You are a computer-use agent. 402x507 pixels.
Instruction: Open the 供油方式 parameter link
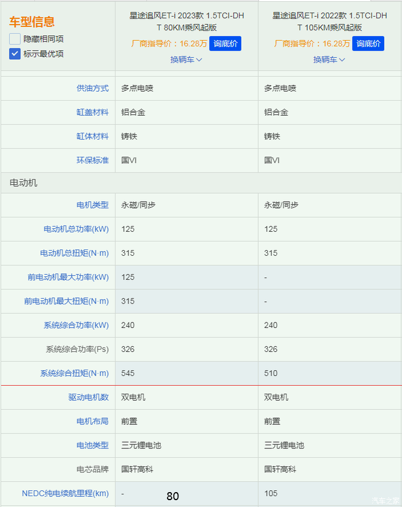pos(92,89)
